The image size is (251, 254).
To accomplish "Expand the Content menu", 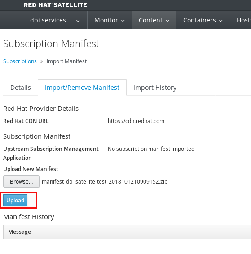I will coord(154,20).
